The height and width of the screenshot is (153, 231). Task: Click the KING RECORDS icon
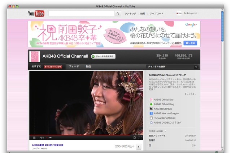tap(151, 109)
